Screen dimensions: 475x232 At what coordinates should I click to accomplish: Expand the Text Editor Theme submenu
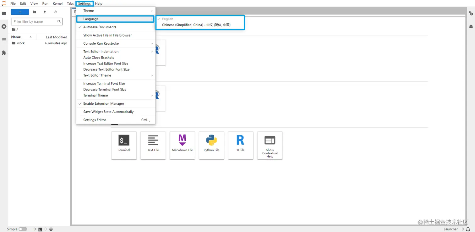pyautogui.click(x=116, y=75)
